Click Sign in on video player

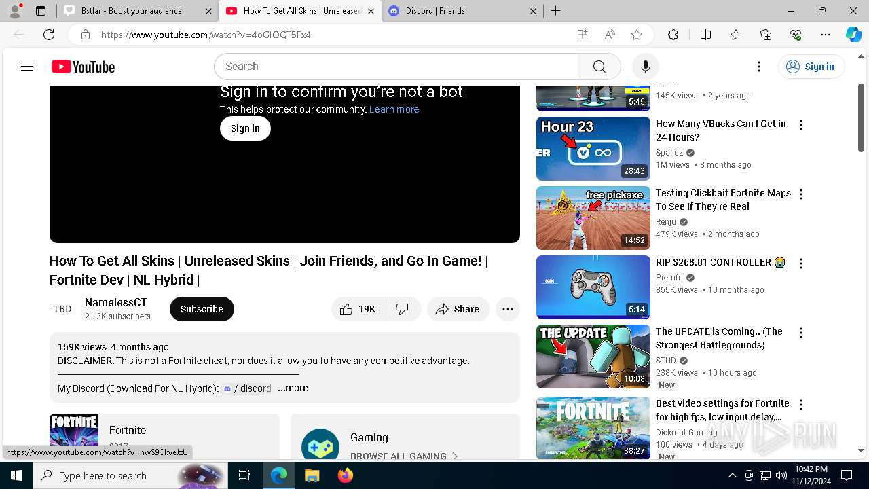coord(245,128)
